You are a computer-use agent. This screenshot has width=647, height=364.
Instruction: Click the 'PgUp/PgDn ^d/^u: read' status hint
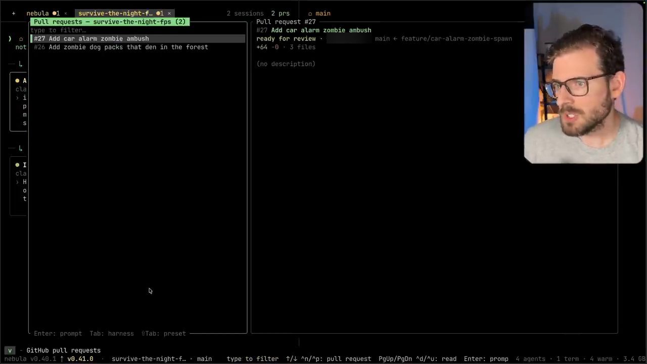click(x=418, y=359)
